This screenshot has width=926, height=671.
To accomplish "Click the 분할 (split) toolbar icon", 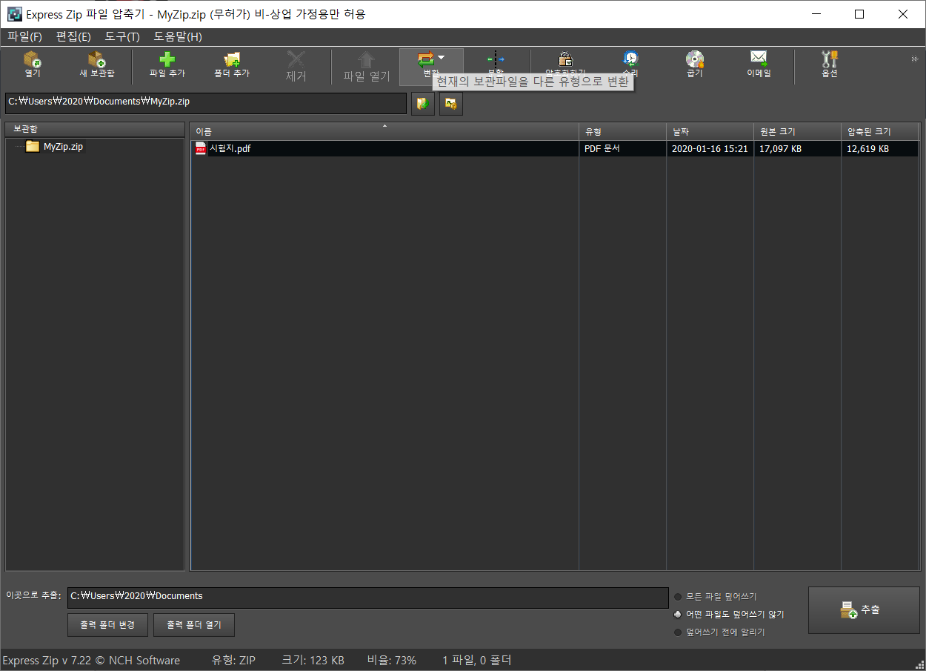I will click(x=496, y=59).
